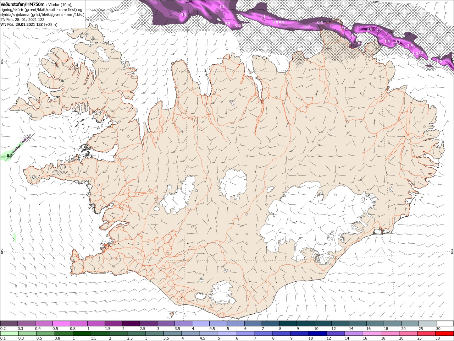Screen dimensions: 454x341
Task: Select the 'IT: Fim. 28. 01. 2021 12Z' line
Action: pos(22,20)
